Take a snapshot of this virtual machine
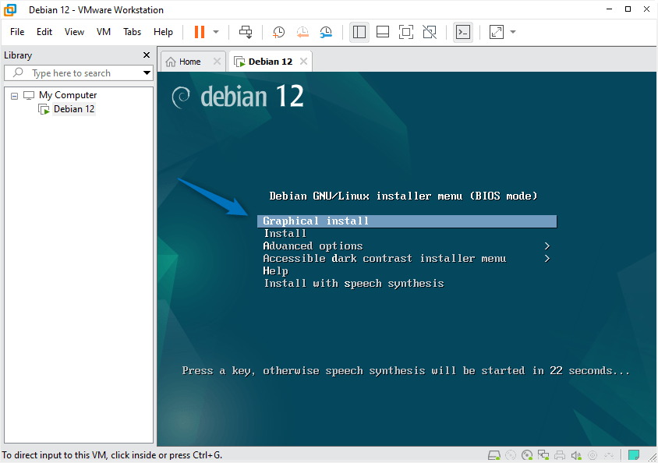This screenshot has height=463, width=658. 278,33
